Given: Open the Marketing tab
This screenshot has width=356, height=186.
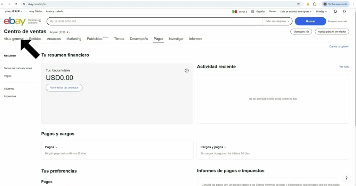Looking at the screenshot, I should point(74,39).
